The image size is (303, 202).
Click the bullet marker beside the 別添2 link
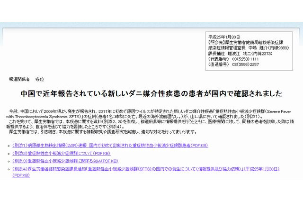9,153
